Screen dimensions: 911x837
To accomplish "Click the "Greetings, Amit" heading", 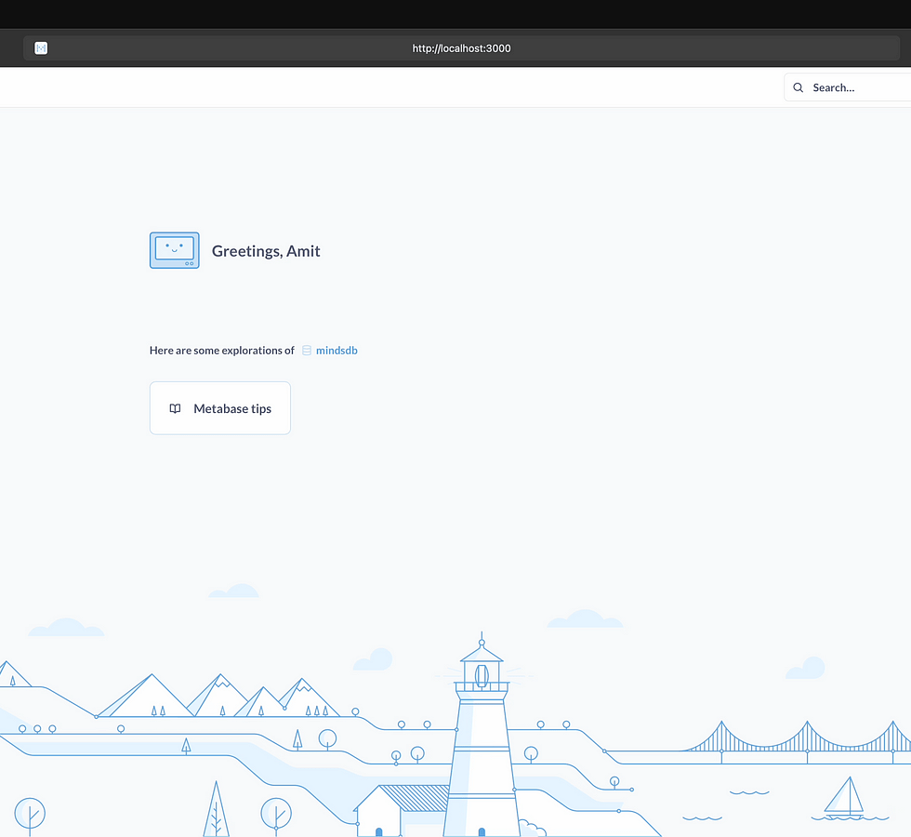I will point(266,251).
